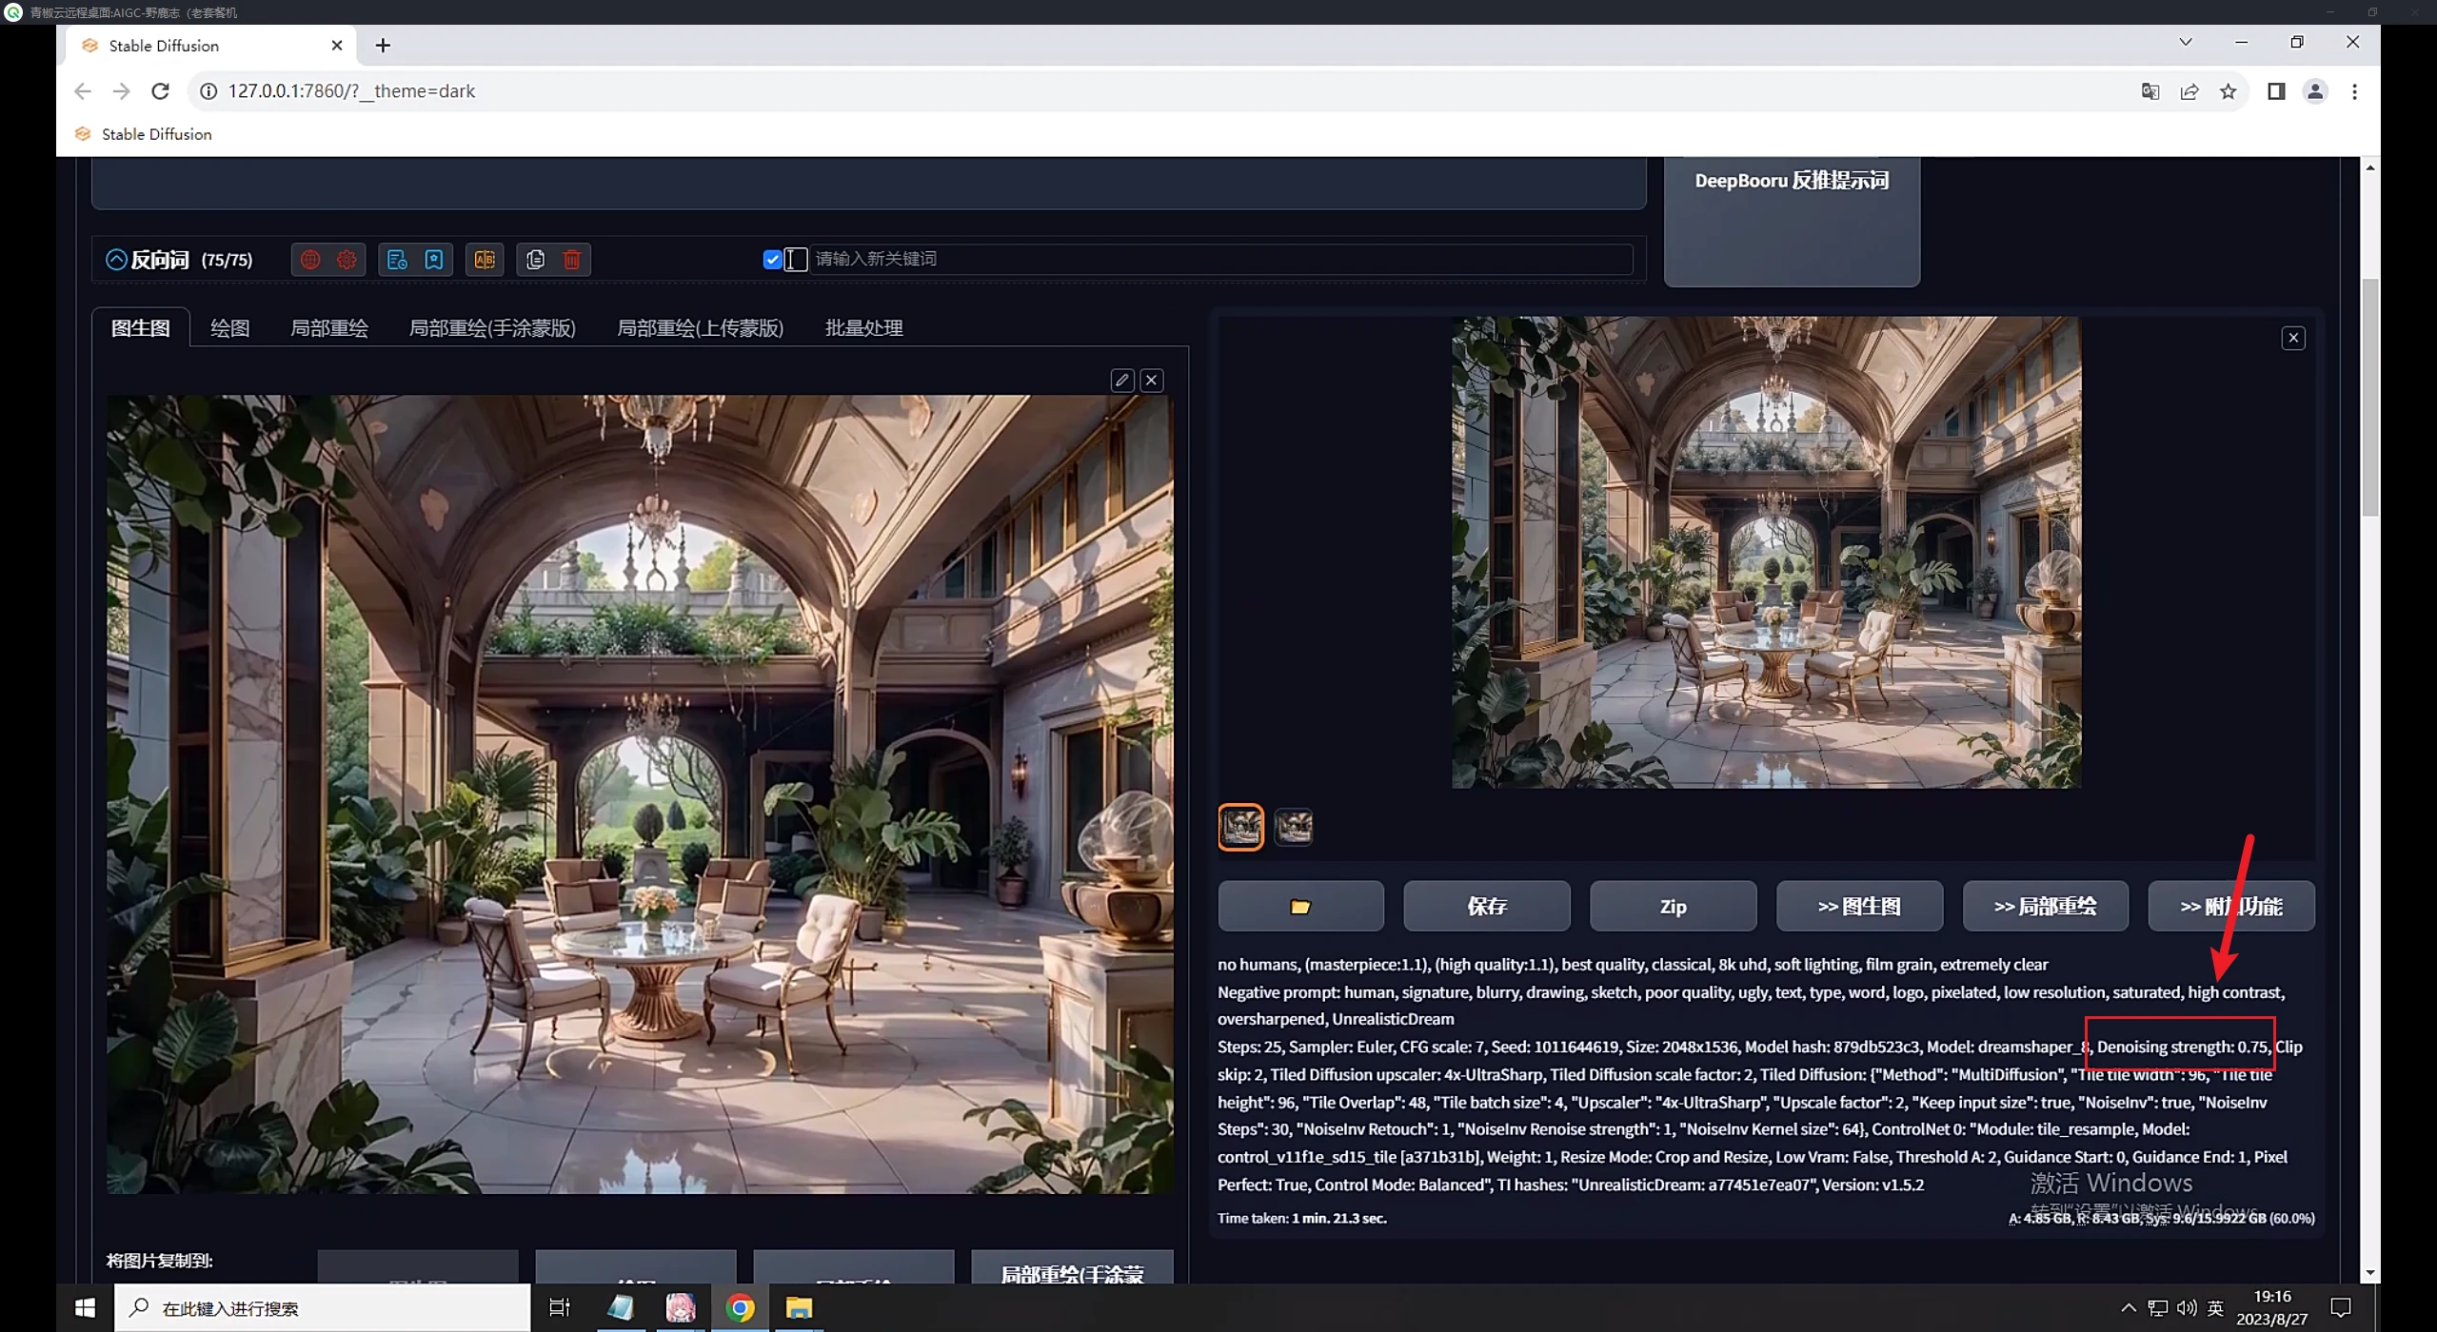
Task: Copy the negative prompt keywords
Action: (x=535, y=260)
